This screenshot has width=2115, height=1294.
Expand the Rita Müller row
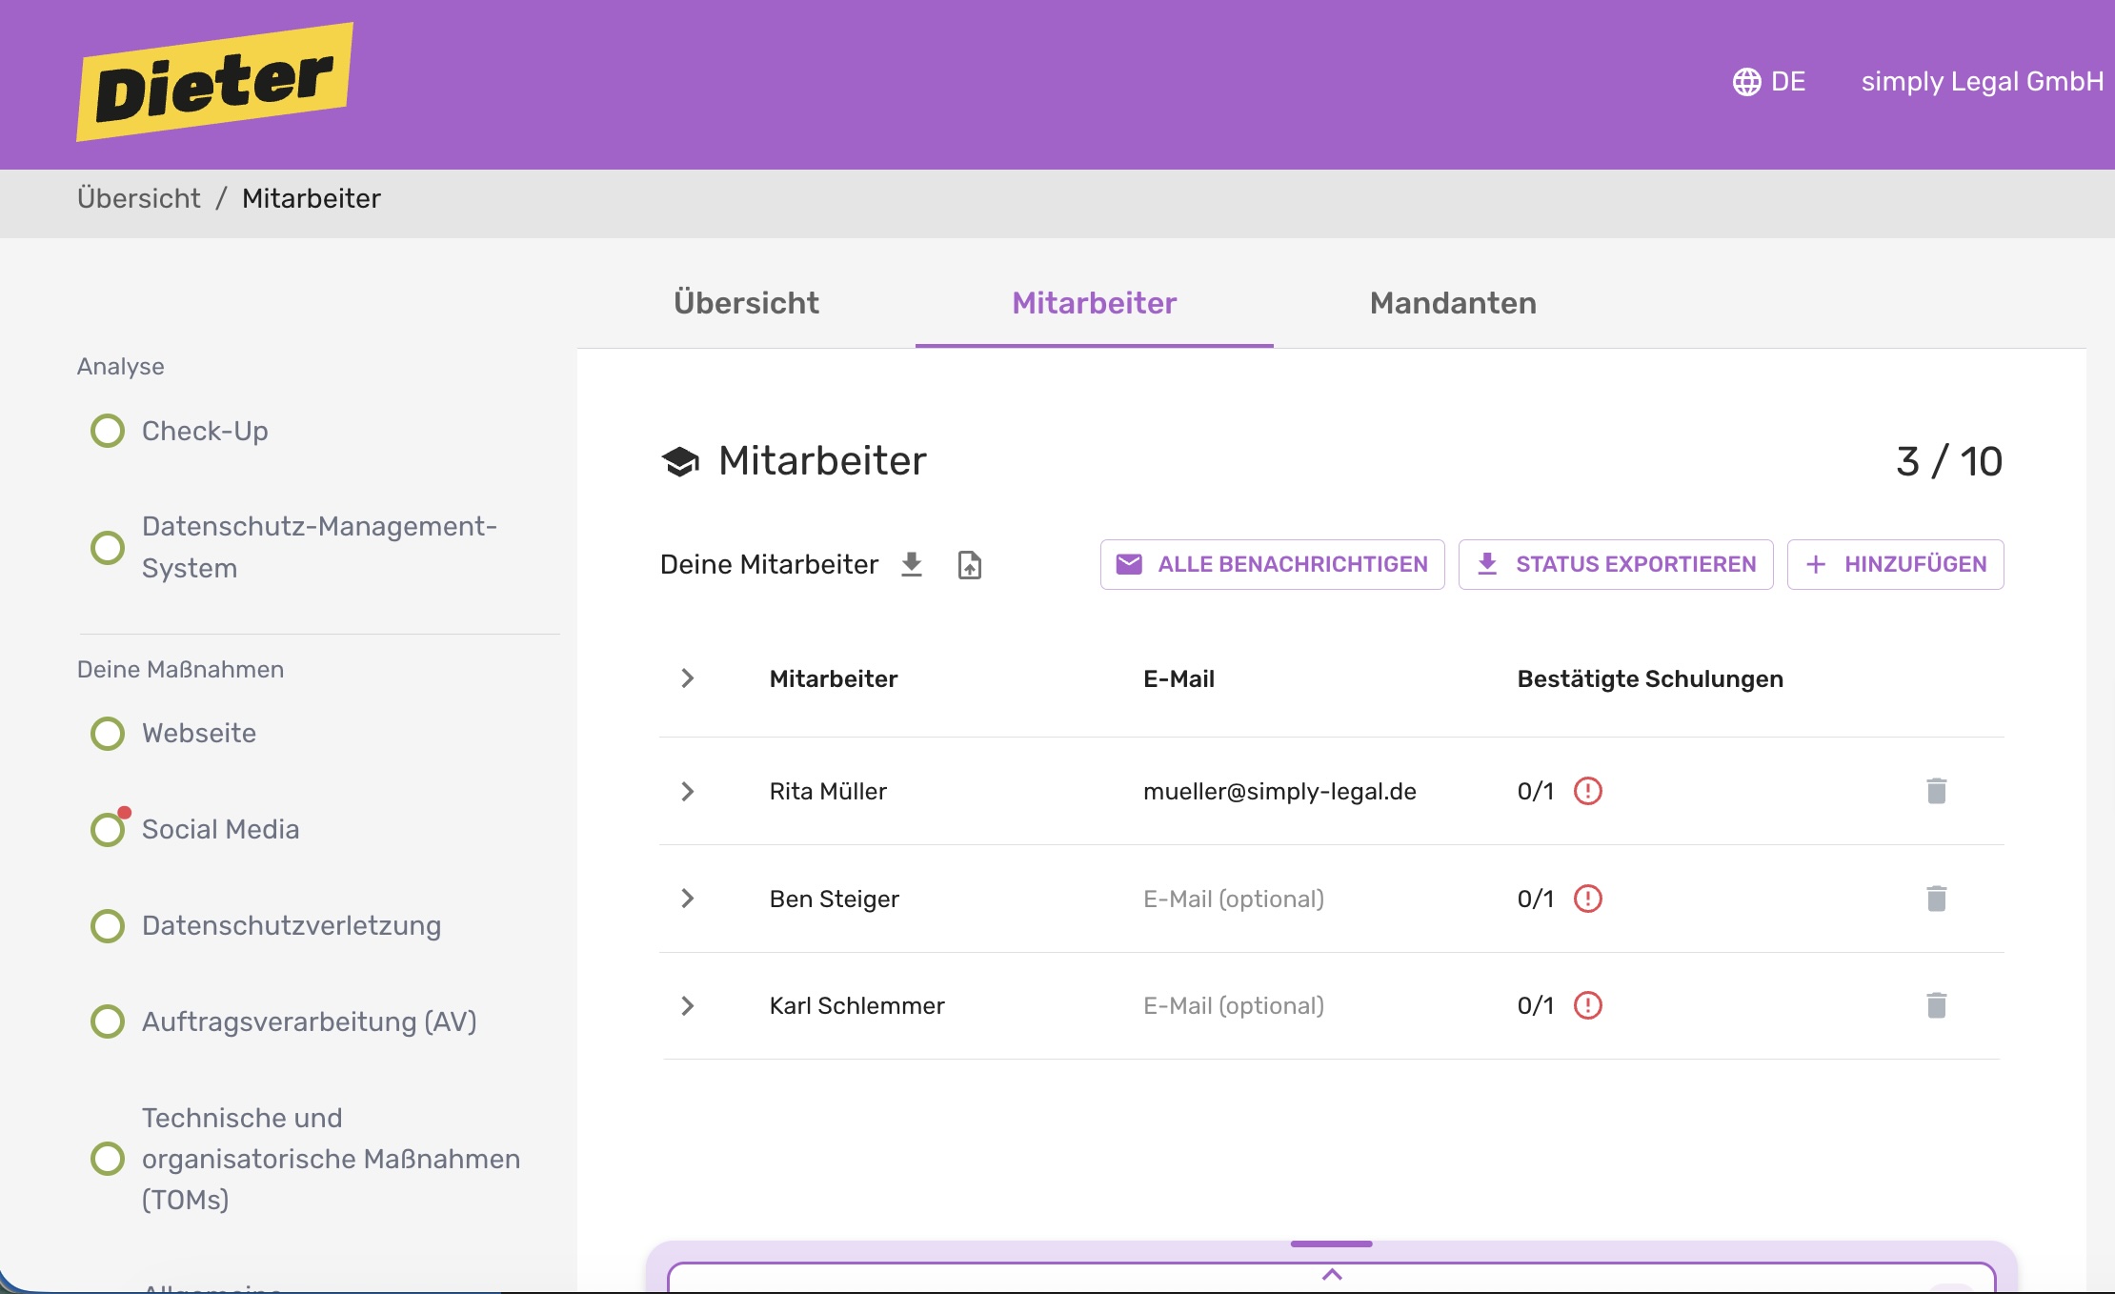tap(687, 791)
